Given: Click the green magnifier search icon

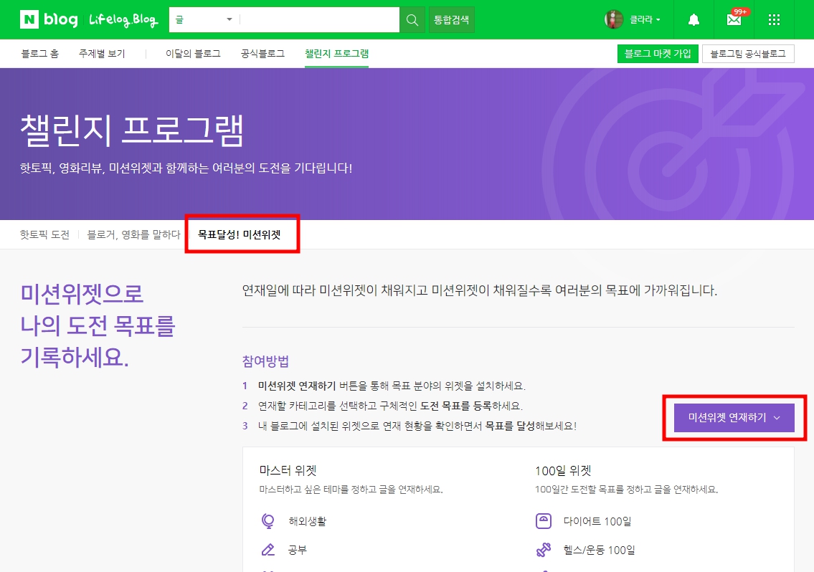Looking at the screenshot, I should coord(412,19).
